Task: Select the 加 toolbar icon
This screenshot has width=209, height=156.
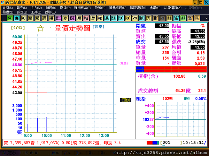Action: 24,18
